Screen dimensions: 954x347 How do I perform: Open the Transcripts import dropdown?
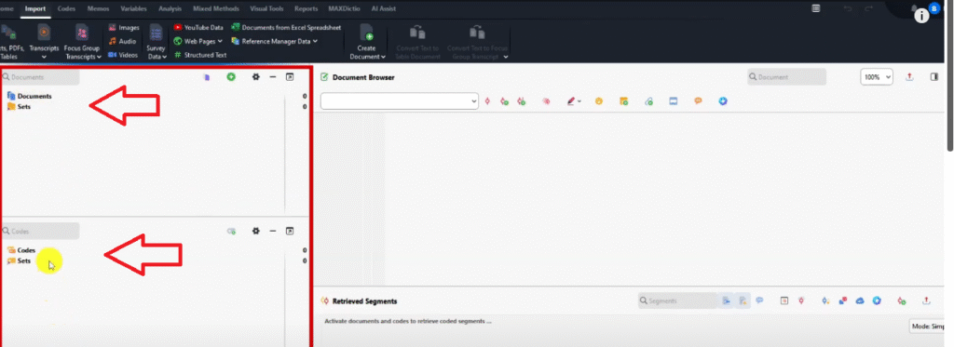(x=44, y=43)
